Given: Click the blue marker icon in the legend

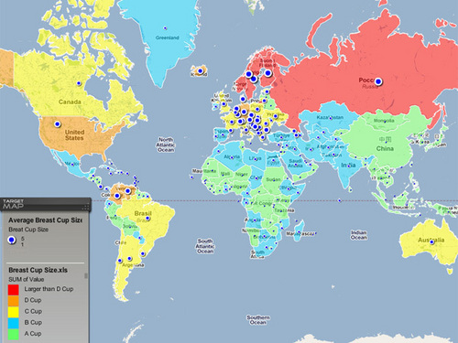Looking at the screenshot, I should coord(12,241).
